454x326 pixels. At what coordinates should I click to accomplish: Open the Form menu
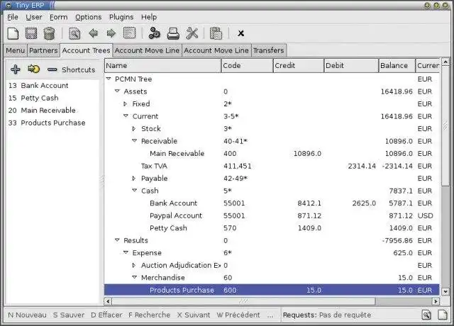[58, 17]
